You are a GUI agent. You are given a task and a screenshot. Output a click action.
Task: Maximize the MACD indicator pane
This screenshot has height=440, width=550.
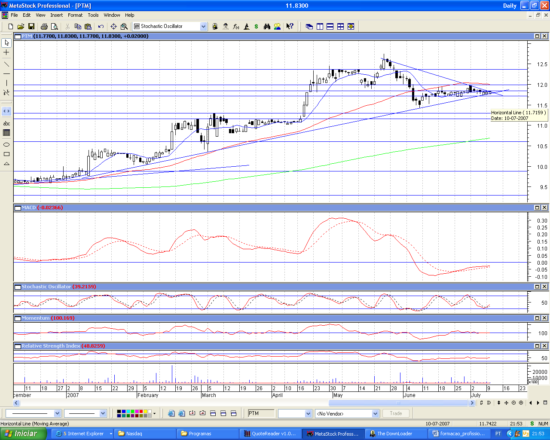coord(537,208)
